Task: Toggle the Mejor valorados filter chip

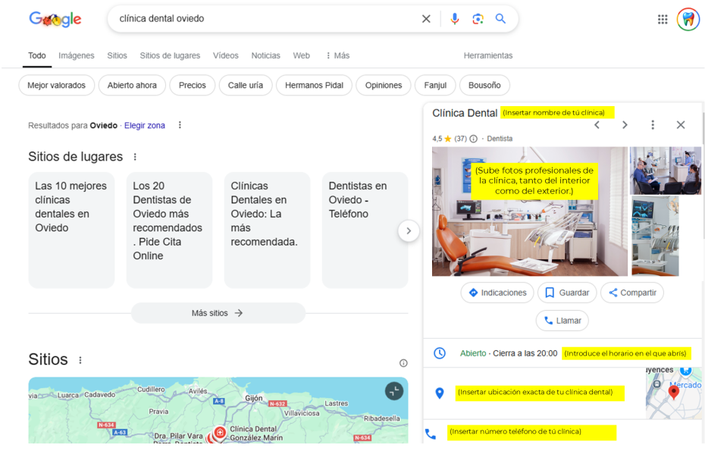Action: pos(57,86)
